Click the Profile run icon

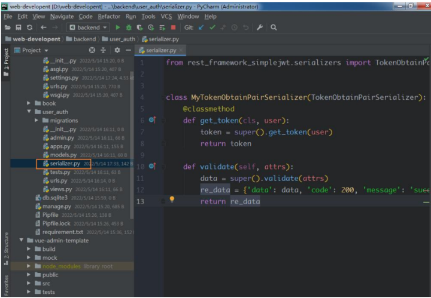tap(151, 27)
